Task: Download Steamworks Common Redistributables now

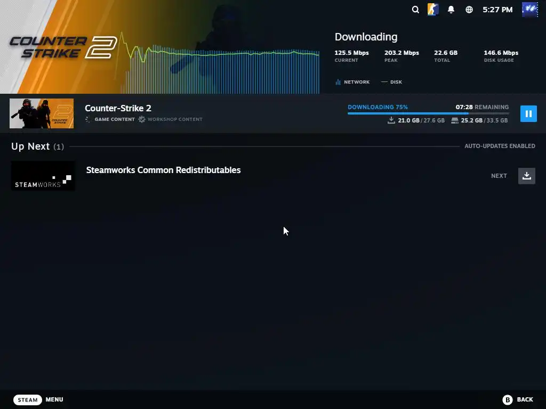Action: pyautogui.click(x=526, y=176)
